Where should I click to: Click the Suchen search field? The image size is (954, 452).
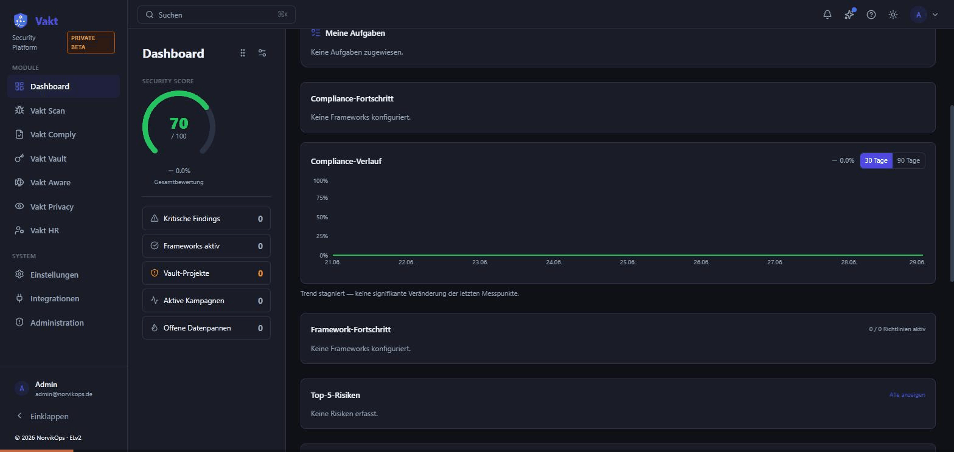pyautogui.click(x=217, y=15)
